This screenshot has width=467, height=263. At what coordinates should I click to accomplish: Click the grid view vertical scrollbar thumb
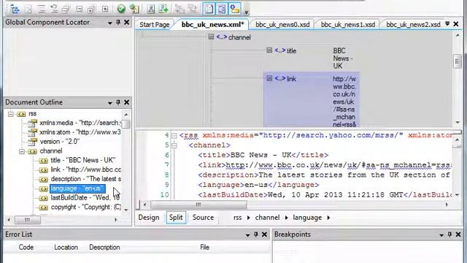(458, 61)
